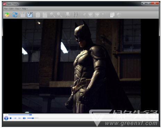161x128 pixels.
Task: Click the binoculars Find icon
Action: coord(76,15)
